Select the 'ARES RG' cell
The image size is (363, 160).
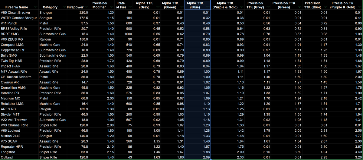(19, 109)
